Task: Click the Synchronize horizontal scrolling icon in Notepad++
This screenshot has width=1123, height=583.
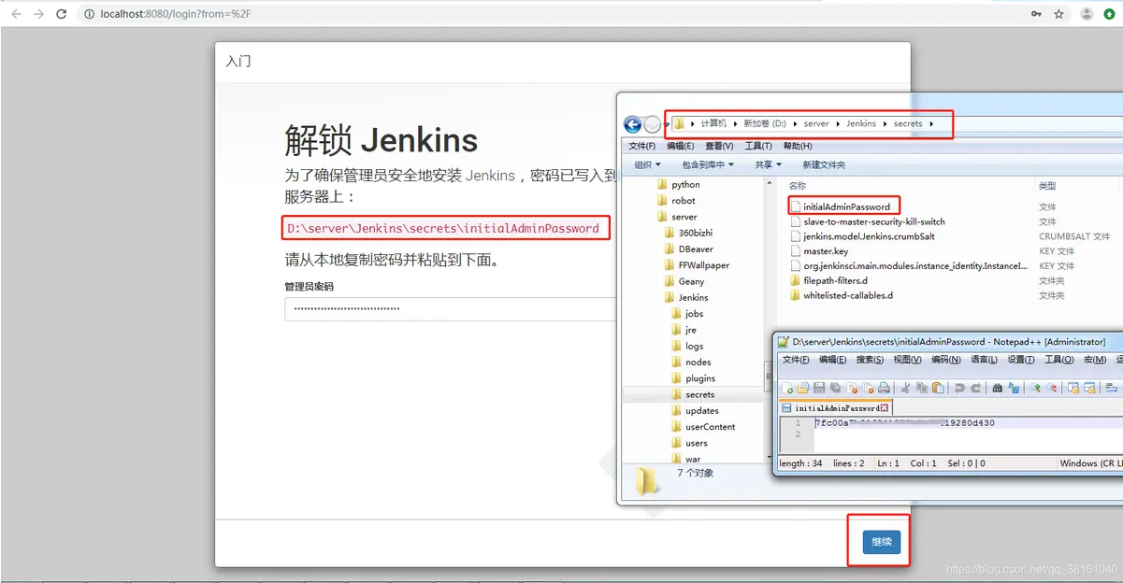Action: [1089, 388]
